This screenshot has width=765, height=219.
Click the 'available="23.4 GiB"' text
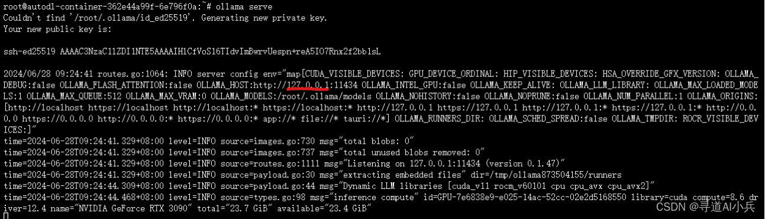click(x=324, y=208)
